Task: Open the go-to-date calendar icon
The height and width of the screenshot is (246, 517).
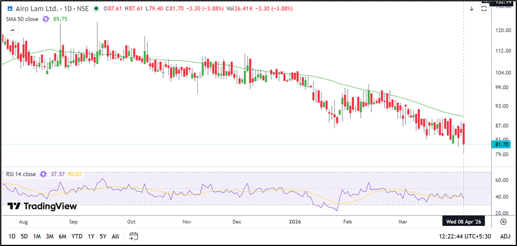Action: click(x=134, y=236)
